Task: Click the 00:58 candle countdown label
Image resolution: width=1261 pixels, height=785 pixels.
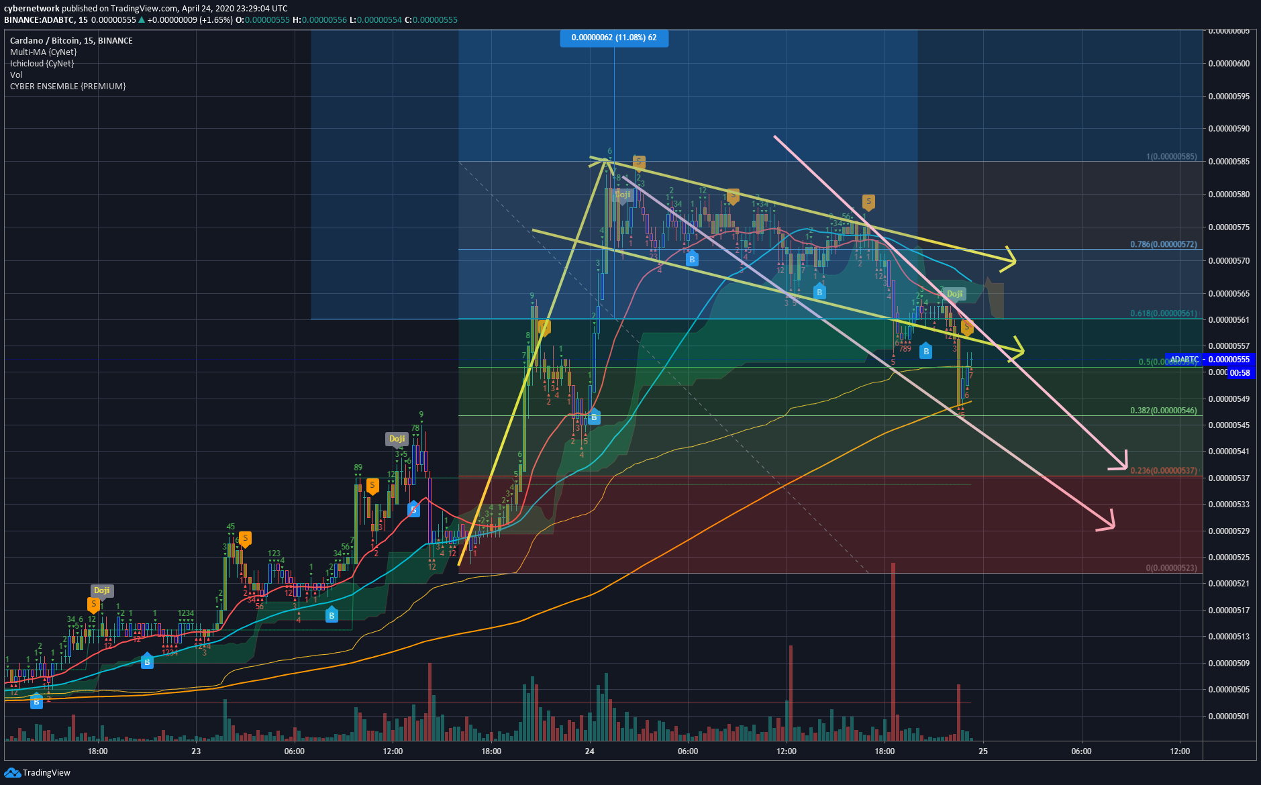Action: (x=1240, y=373)
